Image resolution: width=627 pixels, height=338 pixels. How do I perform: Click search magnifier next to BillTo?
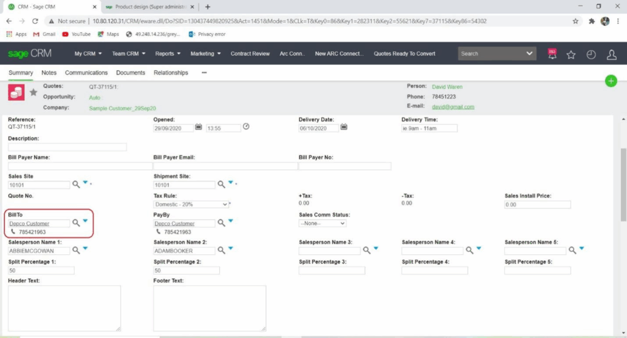pyautogui.click(x=76, y=223)
